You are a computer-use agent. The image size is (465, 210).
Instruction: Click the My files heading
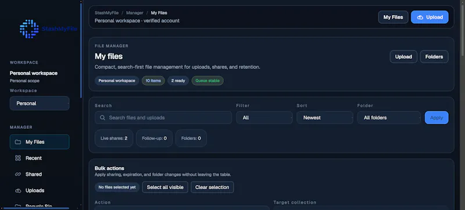(109, 56)
